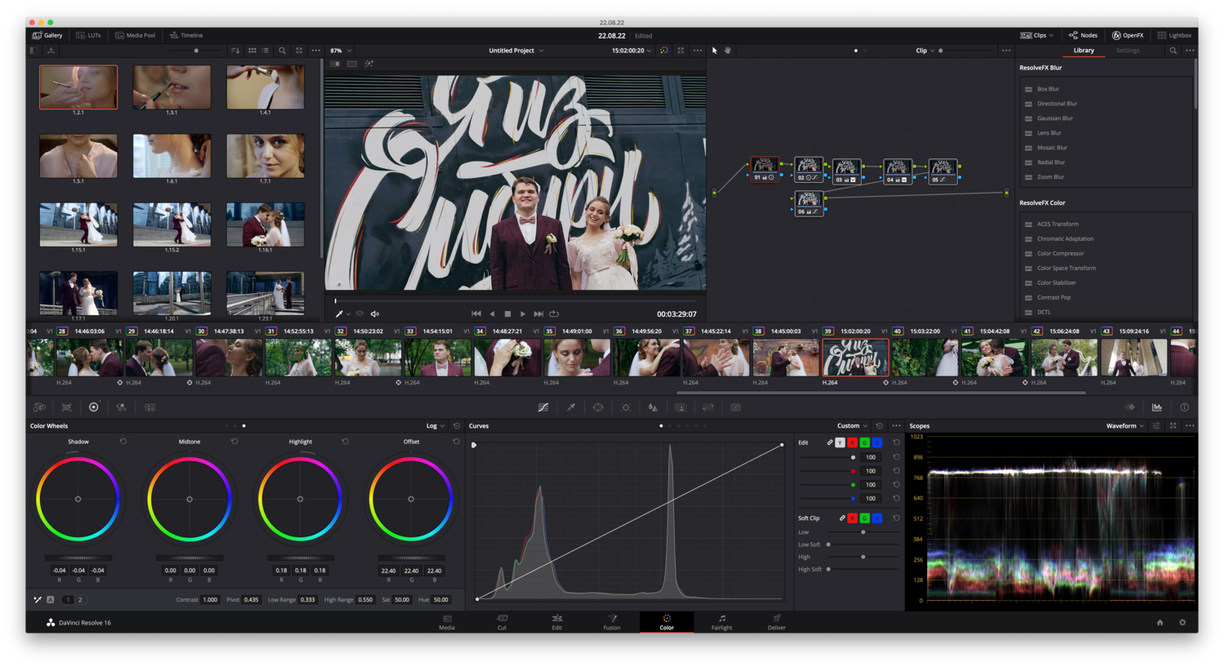Viewport: 1224px width, 667px height.
Task: Stop playback in viewer
Action: 508,314
